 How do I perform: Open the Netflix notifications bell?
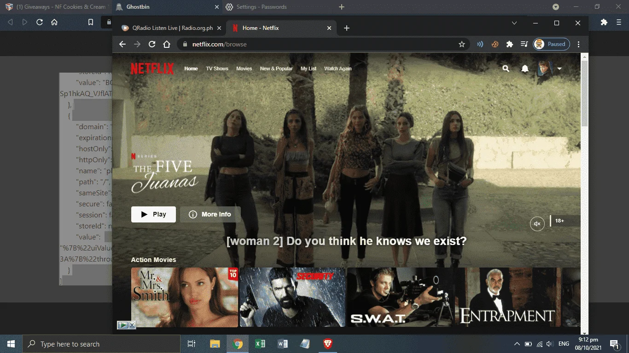pyautogui.click(x=525, y=68)
